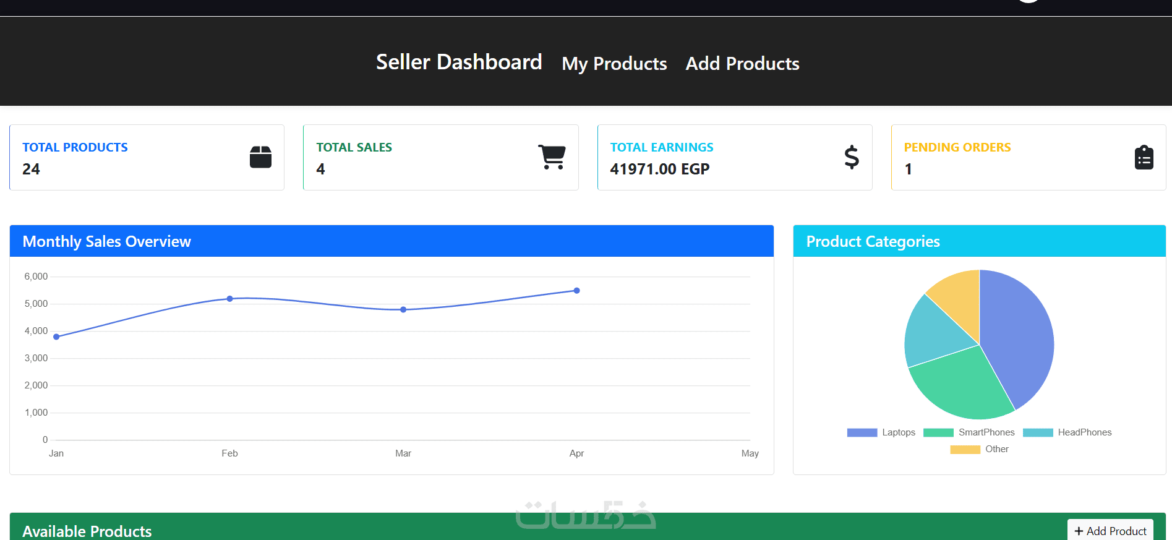
Task: Click the Feb data point on sales chart
Action: [229, 299]
